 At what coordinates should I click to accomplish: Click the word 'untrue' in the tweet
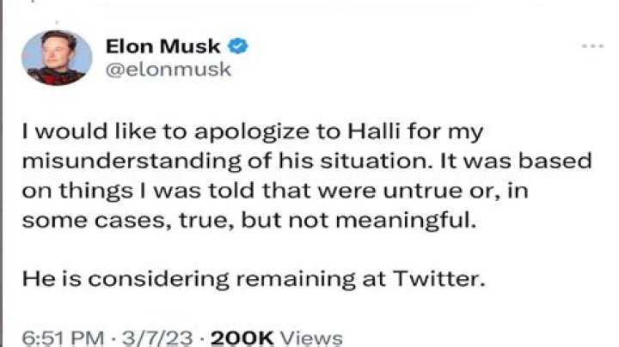click(x=421, y=191)
